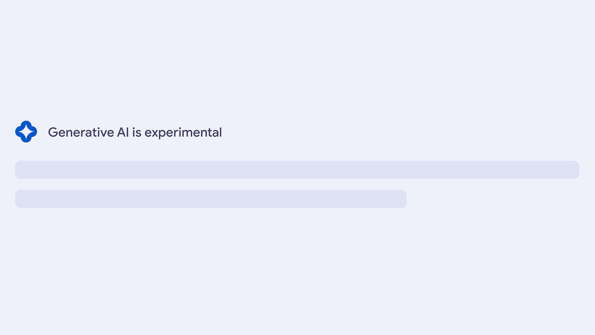This screenshot has width=595, height=335.
Task: Choose the icon left of 'Generative AI'
Action: pyautogui.click(x=26, y=131)
